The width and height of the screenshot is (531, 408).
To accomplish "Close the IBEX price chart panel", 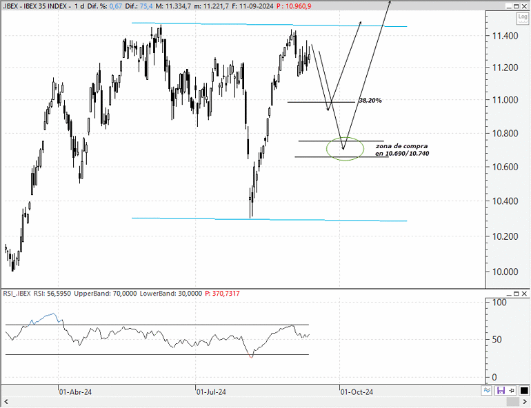I will tap(524, 6).
